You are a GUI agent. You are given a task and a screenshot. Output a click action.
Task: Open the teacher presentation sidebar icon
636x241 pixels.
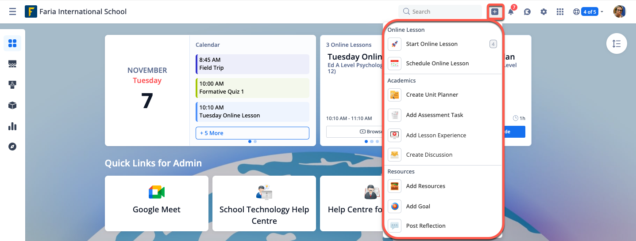tap(12, 84)
